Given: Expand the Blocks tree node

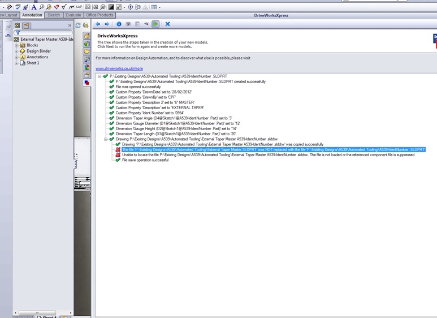Looking at the screenshot, I should coord(16,45).
